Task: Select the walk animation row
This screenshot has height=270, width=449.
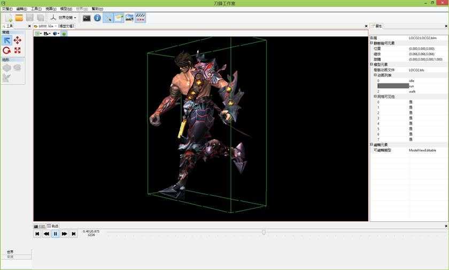Action: coord(411,91)
